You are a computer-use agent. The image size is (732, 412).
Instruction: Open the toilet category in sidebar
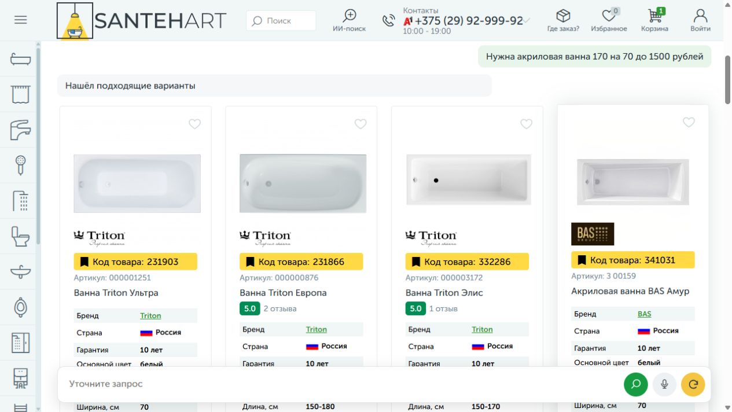(21, 236)
